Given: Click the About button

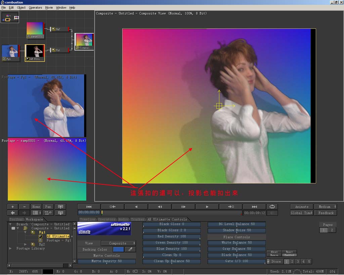Looking at the screenshot, I should 274,252.
